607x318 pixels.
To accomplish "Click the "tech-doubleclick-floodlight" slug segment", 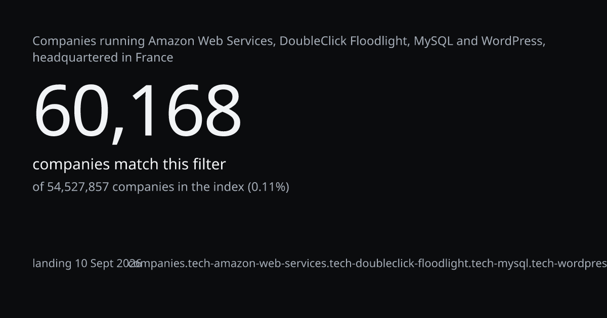I will [399, 263].
